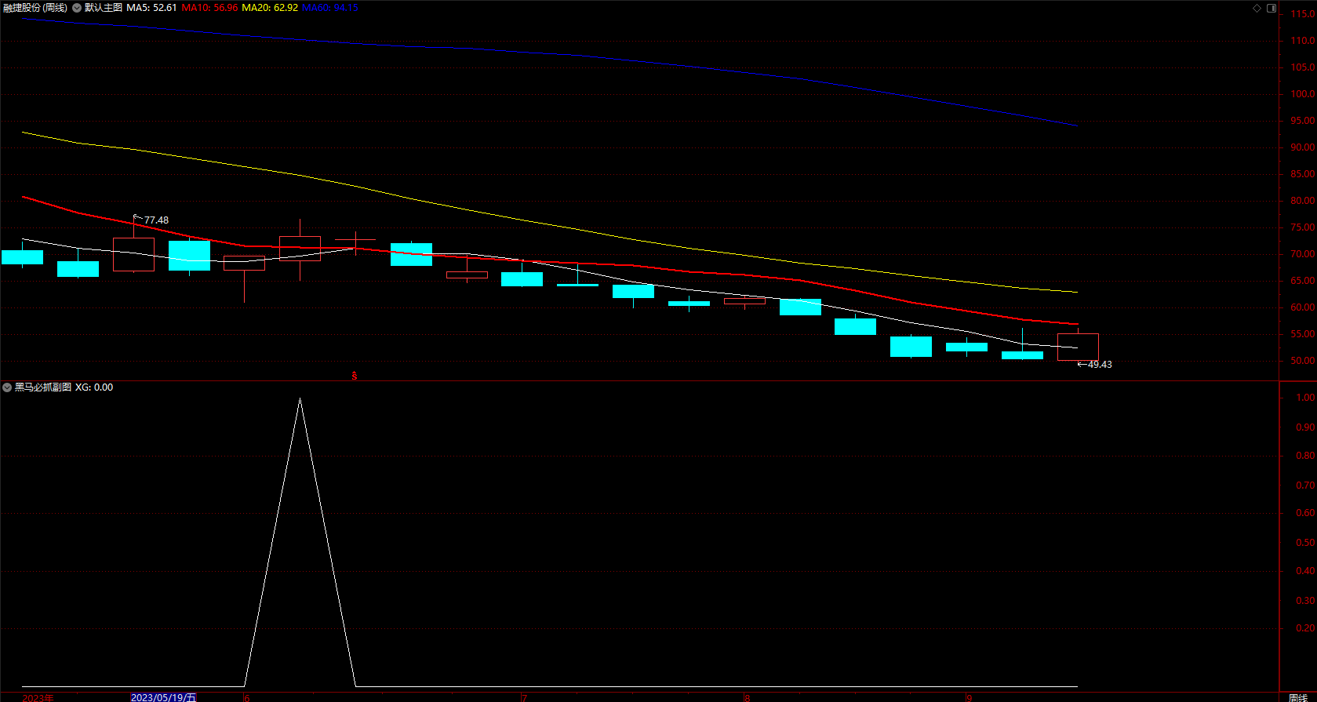Viewport: 1317px width, 702px height.
Task: Open the 默认主图 indicator dropdown arrow
Action: pos(77,8)
